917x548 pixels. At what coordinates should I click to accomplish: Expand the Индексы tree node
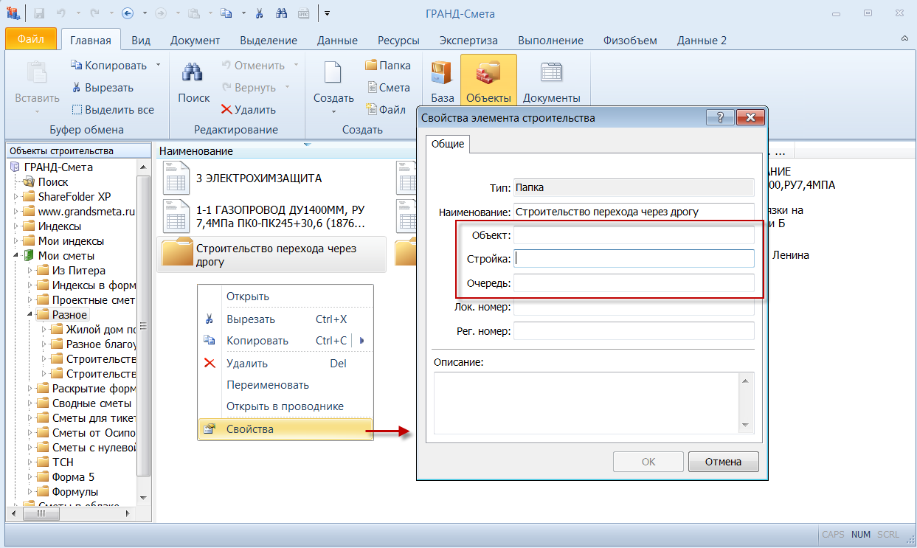pos(17,226)
